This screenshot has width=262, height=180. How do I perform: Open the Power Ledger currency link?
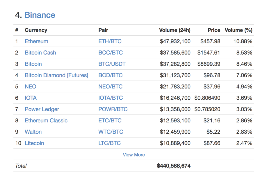[42, 109]
